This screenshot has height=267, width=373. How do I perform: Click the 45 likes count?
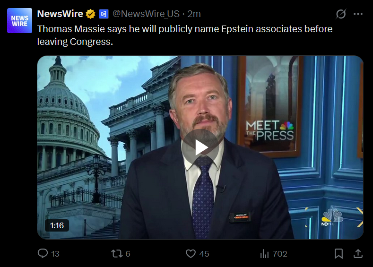[204, 254]
